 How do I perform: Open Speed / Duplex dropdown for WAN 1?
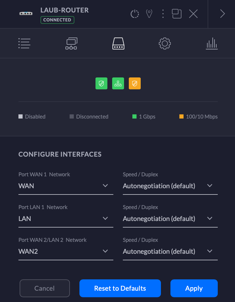pyautogui.click(x=170, y=186)
